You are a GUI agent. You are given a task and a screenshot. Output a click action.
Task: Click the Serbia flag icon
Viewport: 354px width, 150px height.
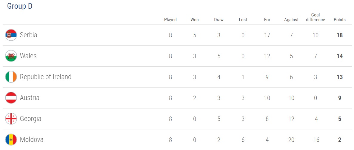(11, 35)
